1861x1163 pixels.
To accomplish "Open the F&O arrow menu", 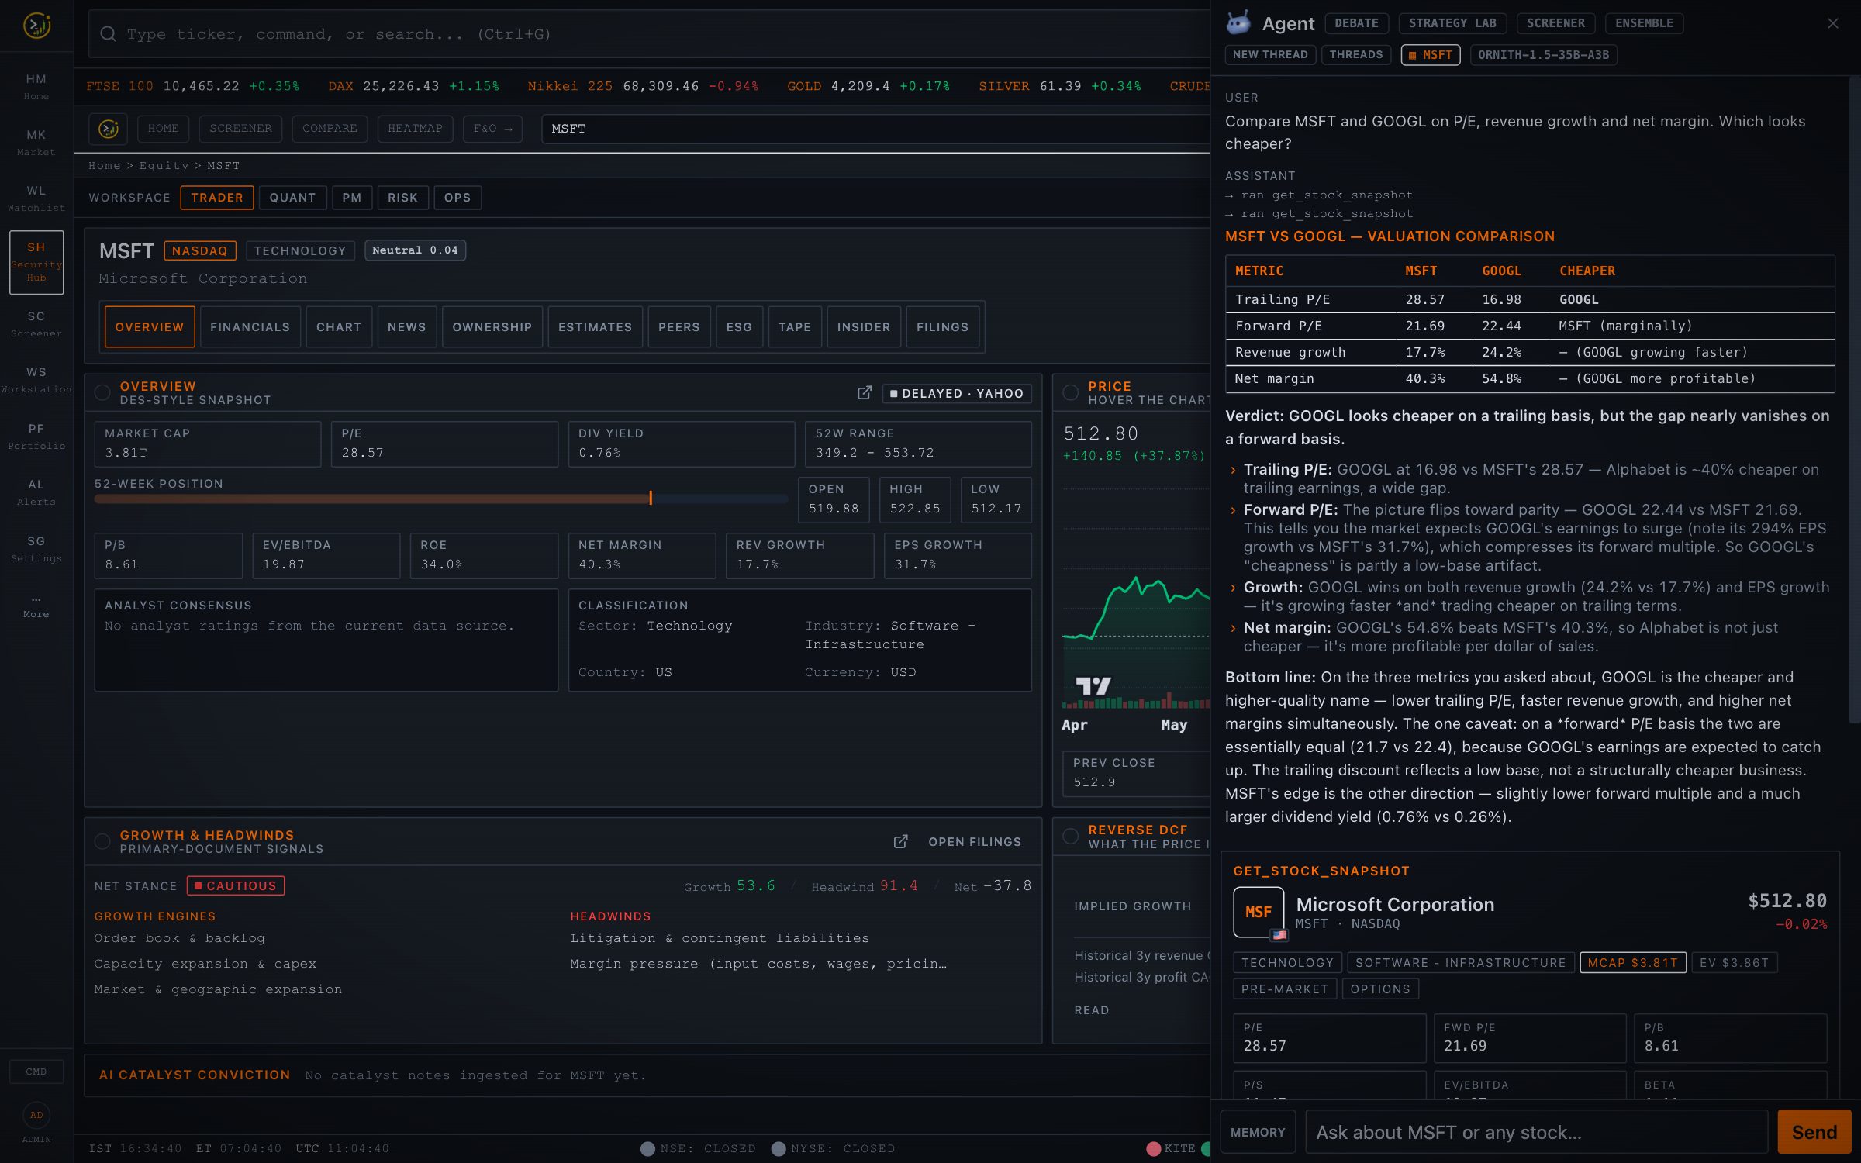I will point(492,129).
